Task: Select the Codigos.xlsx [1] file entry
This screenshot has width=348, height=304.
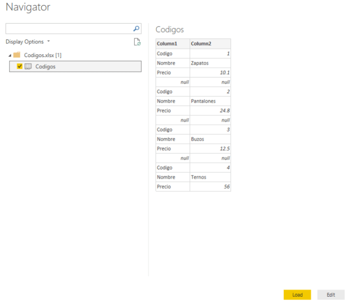Action: tap(43, 55)
